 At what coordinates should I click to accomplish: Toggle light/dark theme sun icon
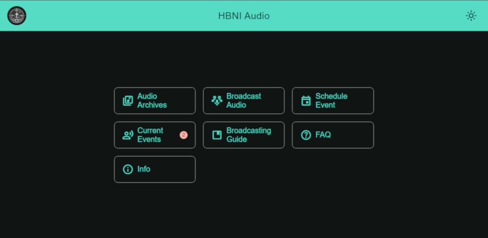471,16
